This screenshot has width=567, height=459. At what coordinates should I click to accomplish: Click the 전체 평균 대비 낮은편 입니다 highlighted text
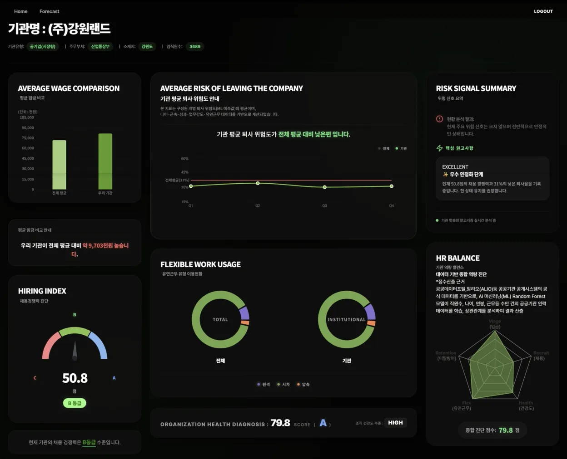click(314, 134)
